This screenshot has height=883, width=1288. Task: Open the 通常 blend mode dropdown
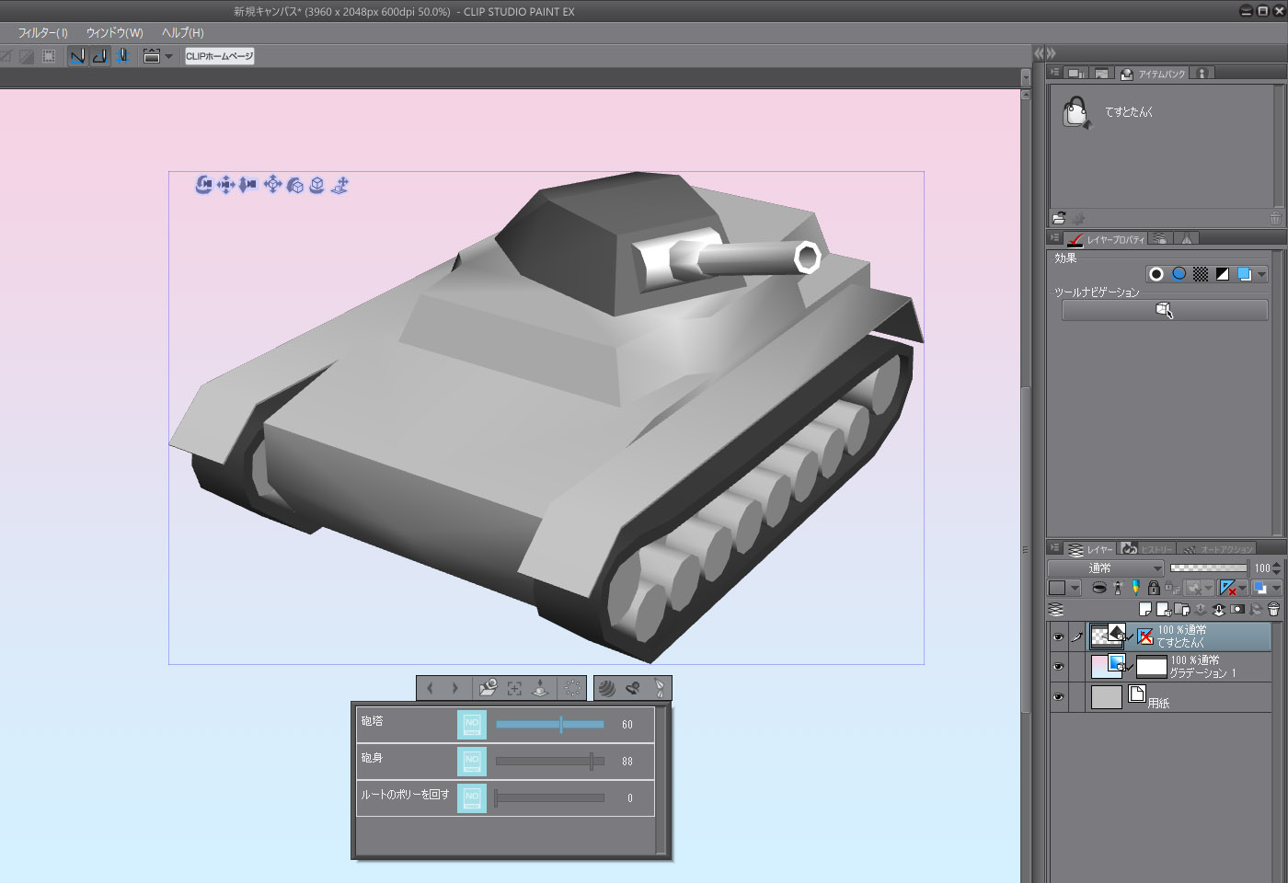1106,568
